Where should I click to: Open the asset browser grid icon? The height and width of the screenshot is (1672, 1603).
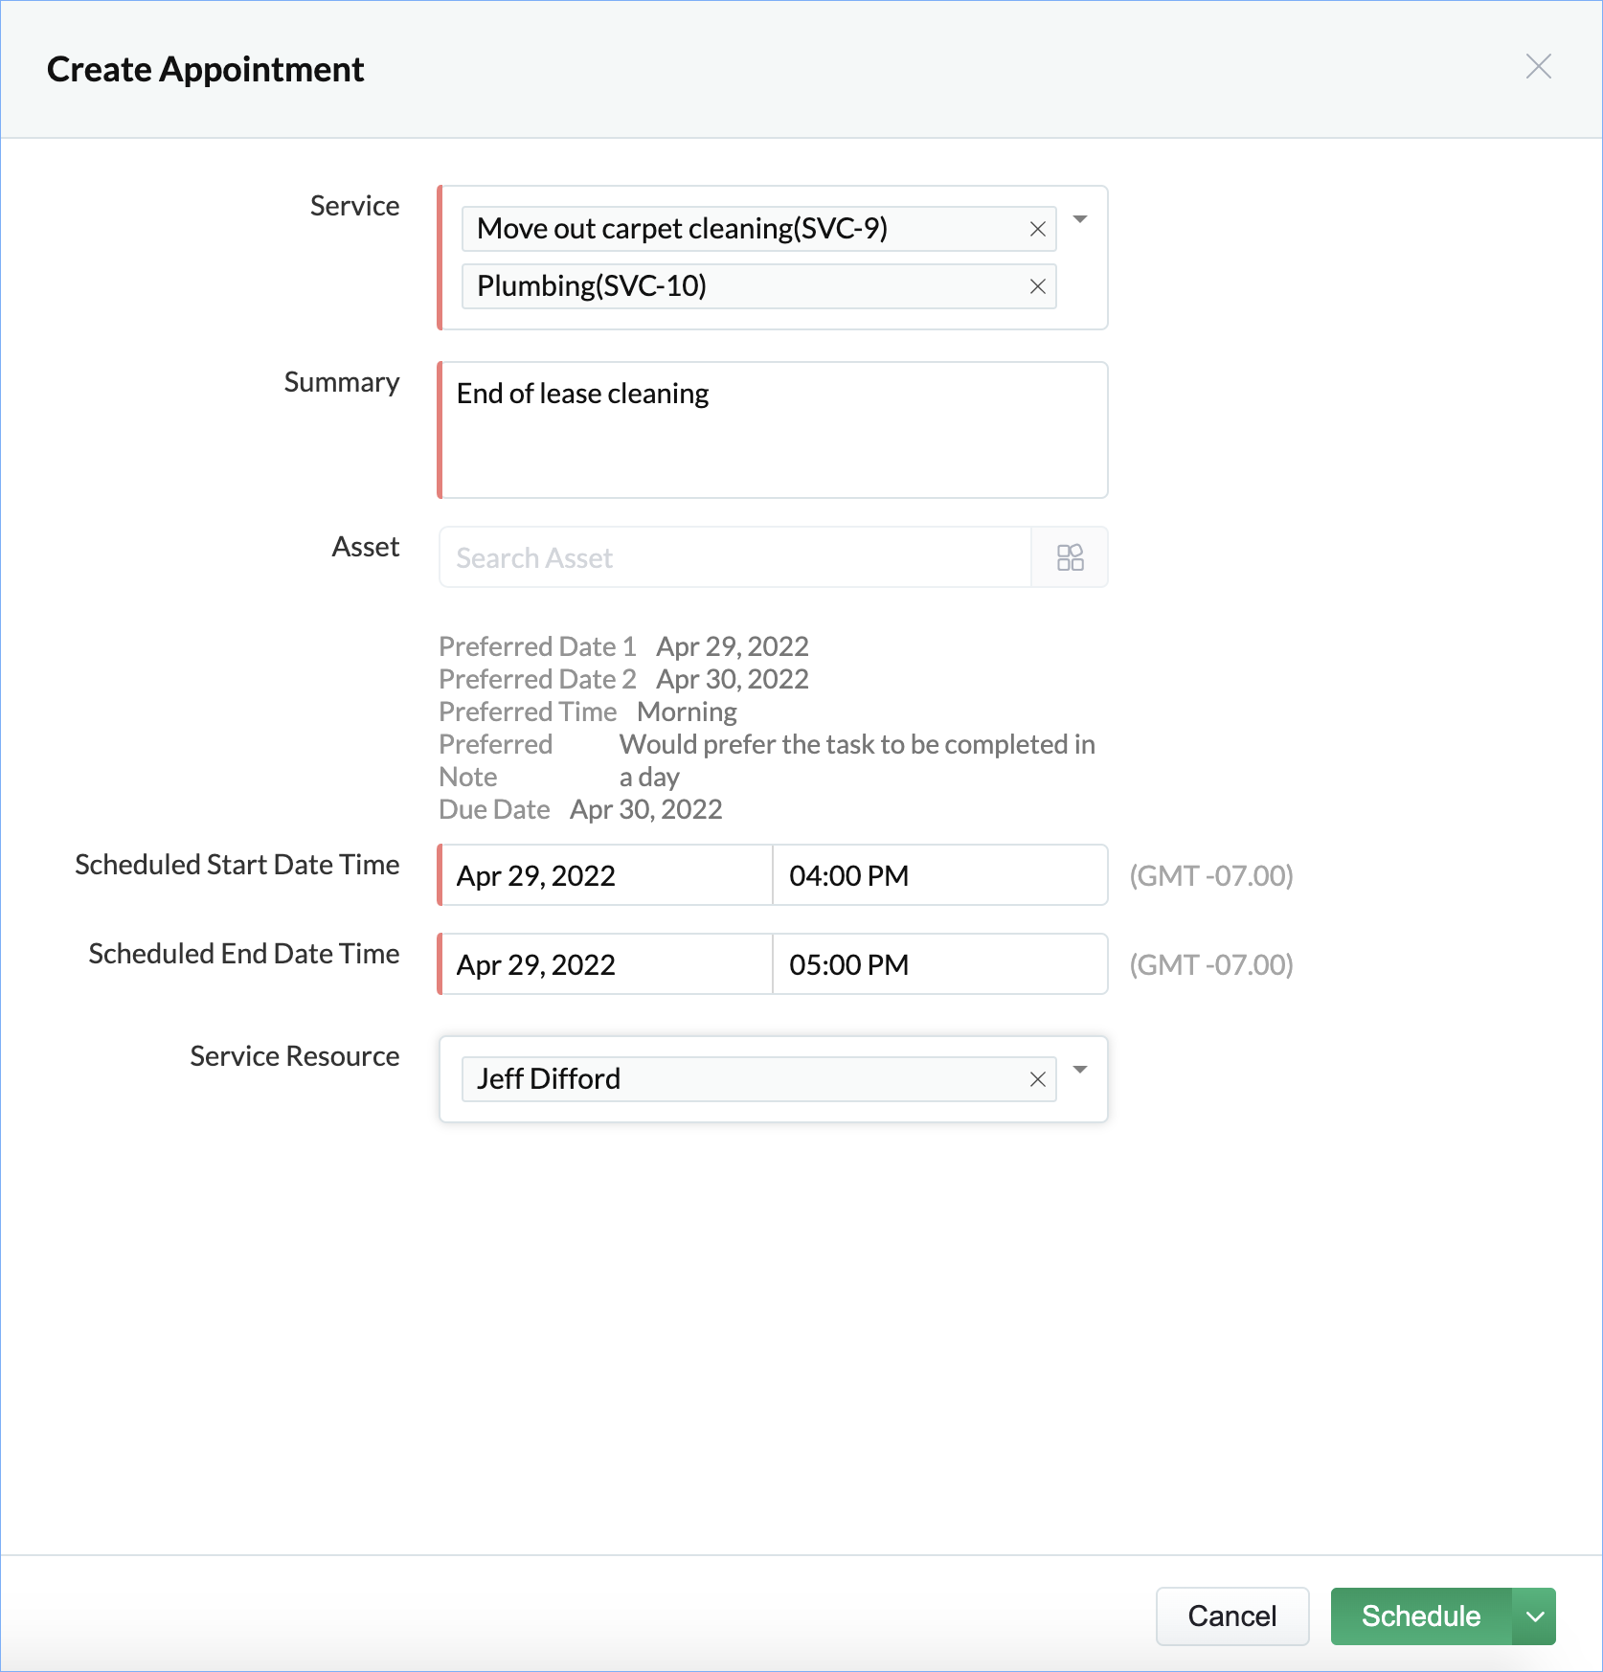1070,557
